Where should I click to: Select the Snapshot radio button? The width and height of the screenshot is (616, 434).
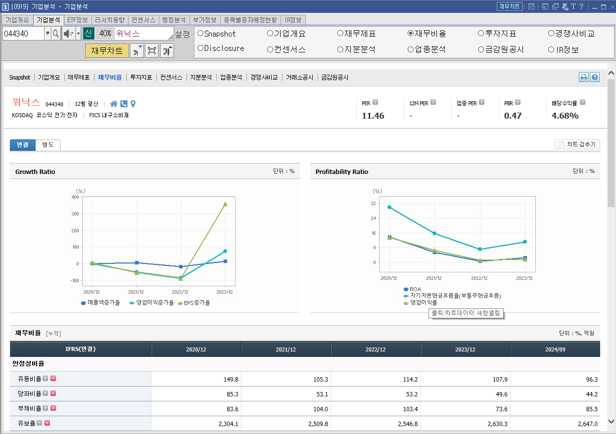pos(200,34)
